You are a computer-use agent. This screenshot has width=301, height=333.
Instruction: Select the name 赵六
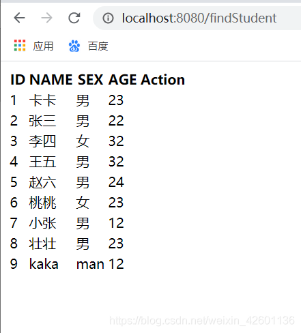42,182
